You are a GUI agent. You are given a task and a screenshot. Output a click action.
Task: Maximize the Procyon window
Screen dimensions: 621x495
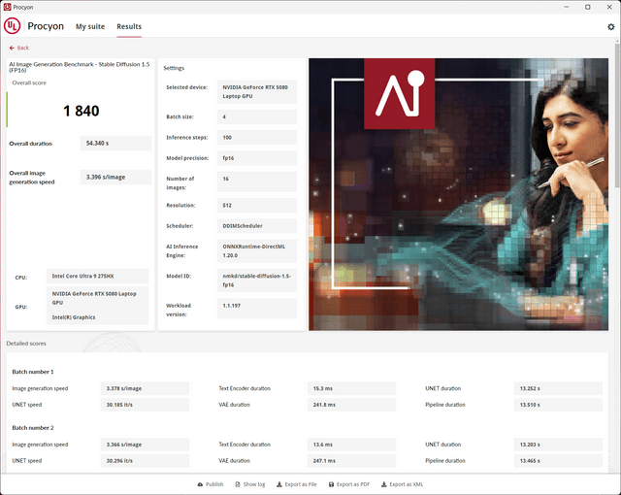click(x=588, y=7)
